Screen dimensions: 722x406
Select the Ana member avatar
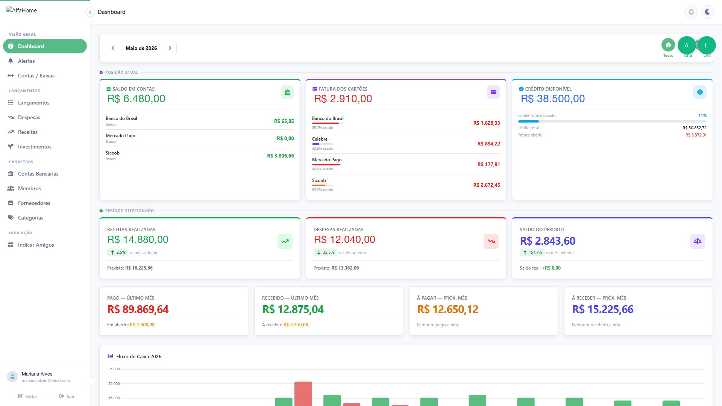click(687, 45)
